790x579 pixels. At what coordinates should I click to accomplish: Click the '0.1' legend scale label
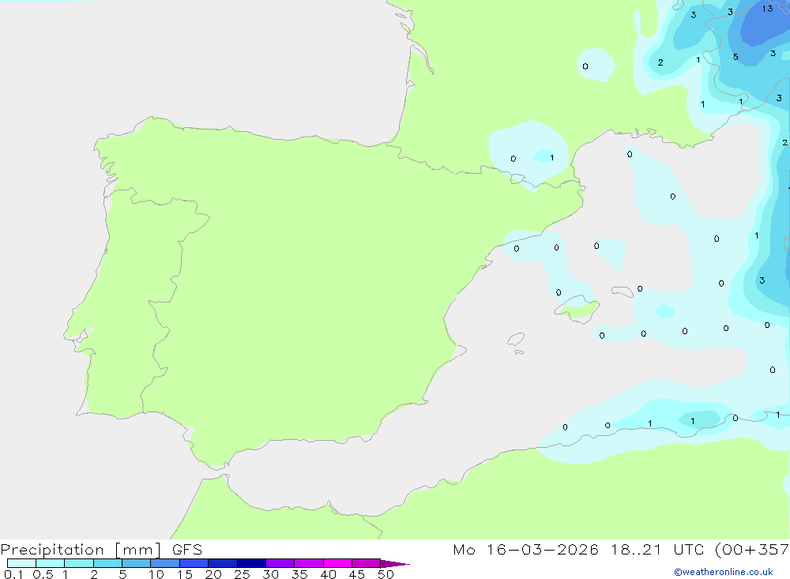pyautogui.click(x=13, y=574)
